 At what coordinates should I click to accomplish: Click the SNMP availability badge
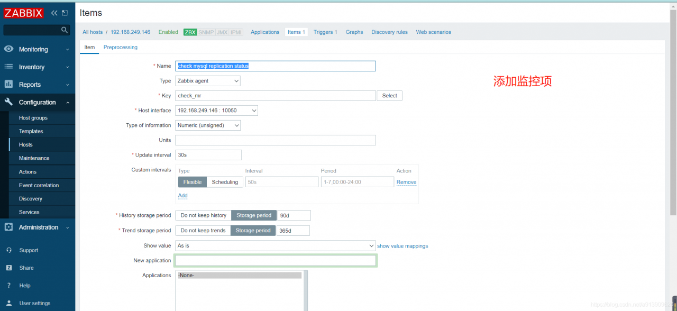[206, 32]
